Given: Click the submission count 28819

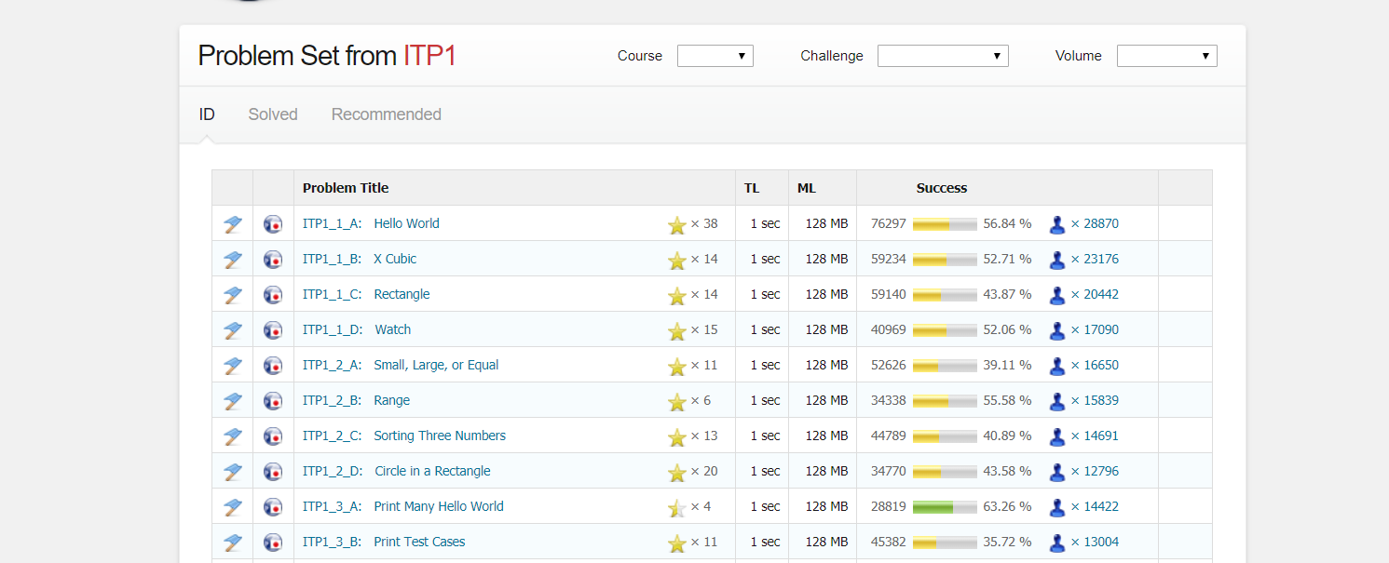Looking at the screenshot, I should point(889,506).
